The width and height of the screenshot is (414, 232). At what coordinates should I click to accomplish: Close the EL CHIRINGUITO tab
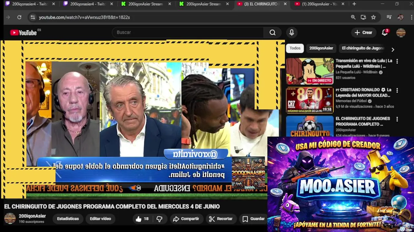(285, 4)
